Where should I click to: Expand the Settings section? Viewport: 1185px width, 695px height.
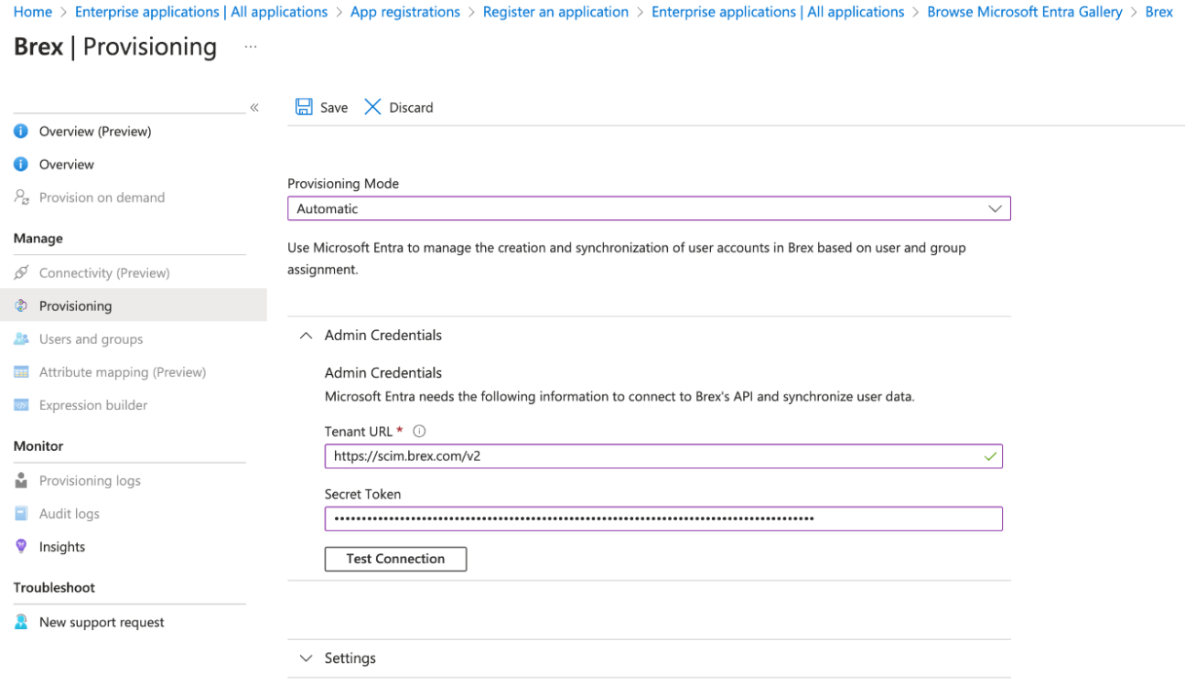pyautogui.click(x=306, y=658)
